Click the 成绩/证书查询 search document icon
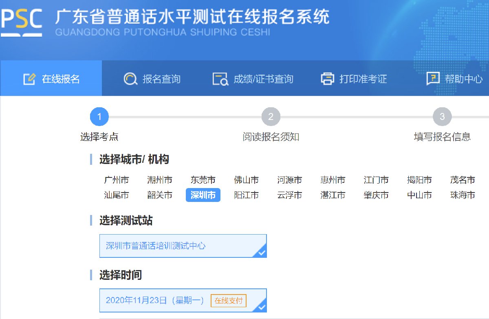The image size is (489, 319). click(x=220, y=79)
